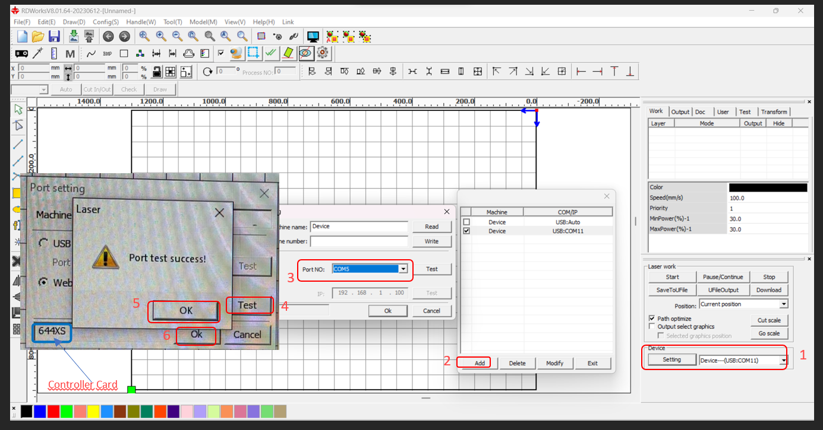Toggle the Path optimize checkbox
The height and width of the screenshot is (430, 823).
tap(652, 318)
